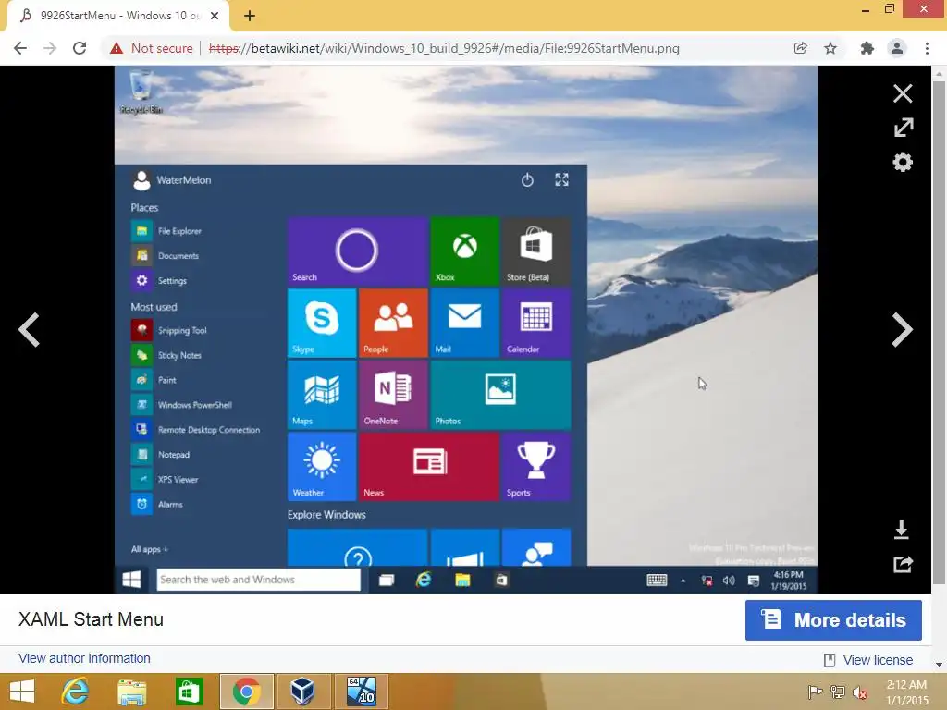Image resolution: width=947 pixels, height=710 pixels.
Task: Click the Weather tile in the image
Action: [x=322, y=466]
